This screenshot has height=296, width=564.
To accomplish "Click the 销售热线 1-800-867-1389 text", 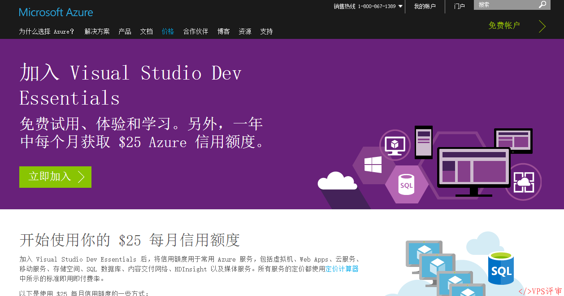I will [364, 6].
